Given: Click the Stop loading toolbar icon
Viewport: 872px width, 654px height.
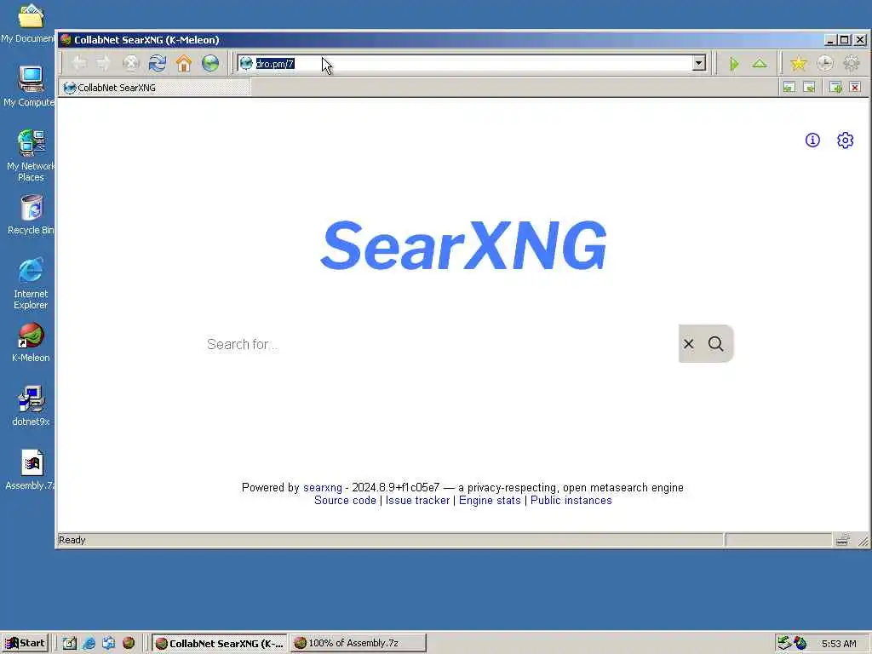Looking at the screenshot, I should pos(130,63).
